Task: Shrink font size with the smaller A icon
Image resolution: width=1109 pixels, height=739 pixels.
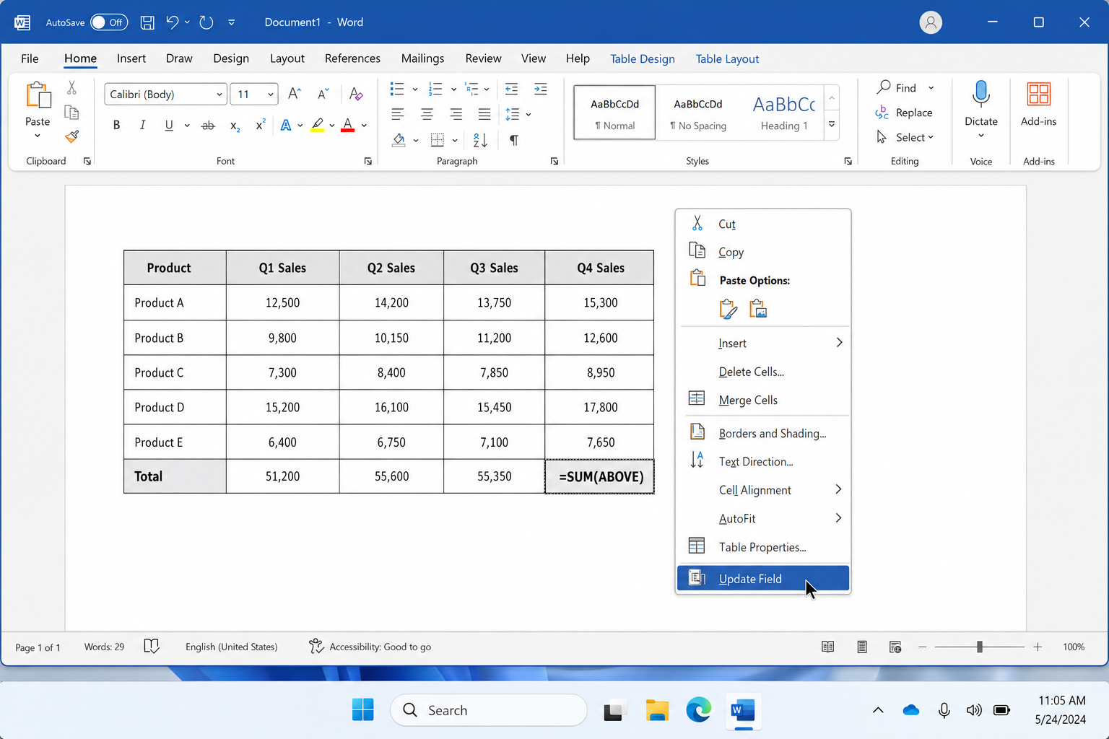Action: 323,94
